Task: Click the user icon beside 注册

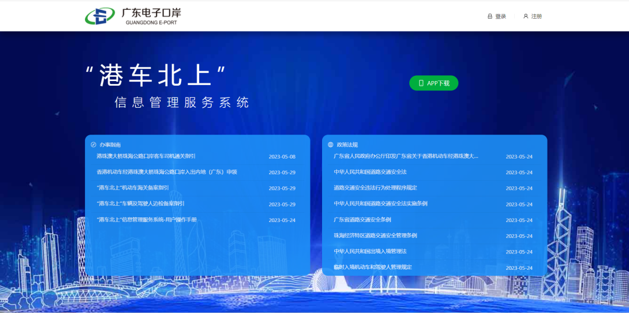Action: click(525, 16)
